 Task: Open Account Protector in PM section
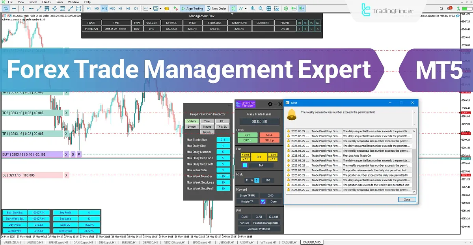259,229
